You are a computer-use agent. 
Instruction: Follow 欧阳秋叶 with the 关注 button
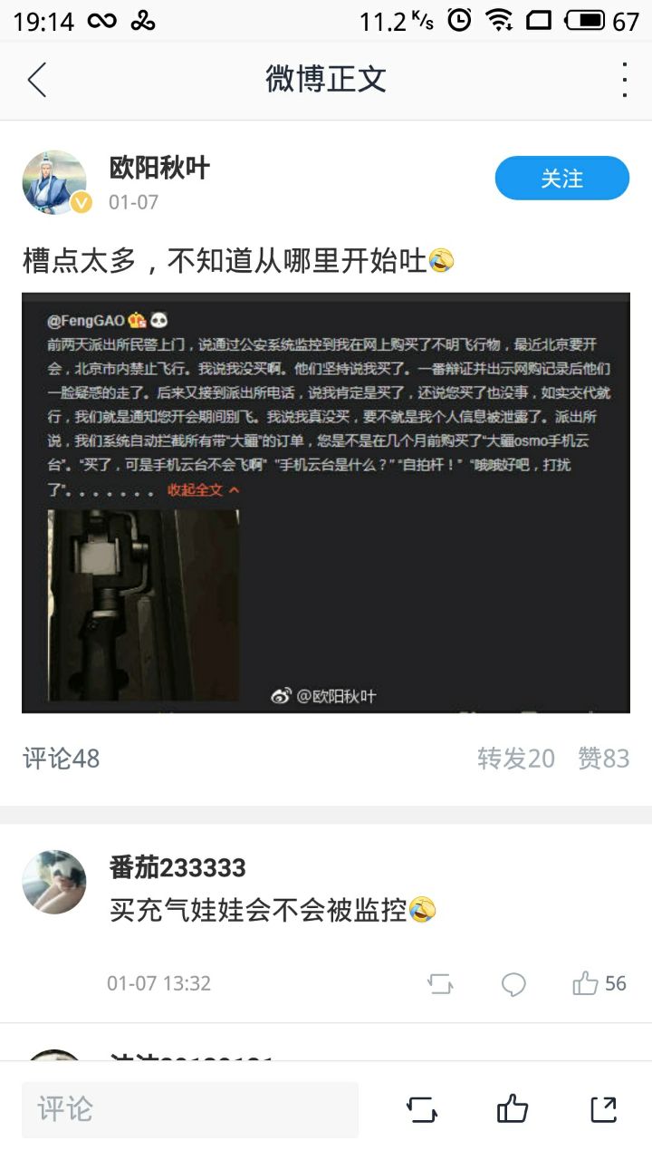click(x=561, y=179)
